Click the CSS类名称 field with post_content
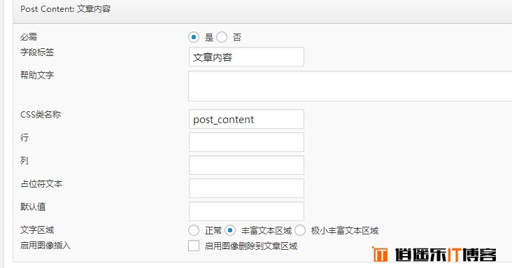The height and width of the screenshot is (268, 512). 246,119
